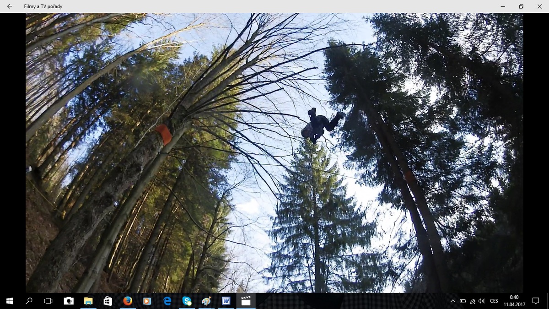Close the Filmy a TV pořady window
The image size is (549, 309).
click(540, 6)
